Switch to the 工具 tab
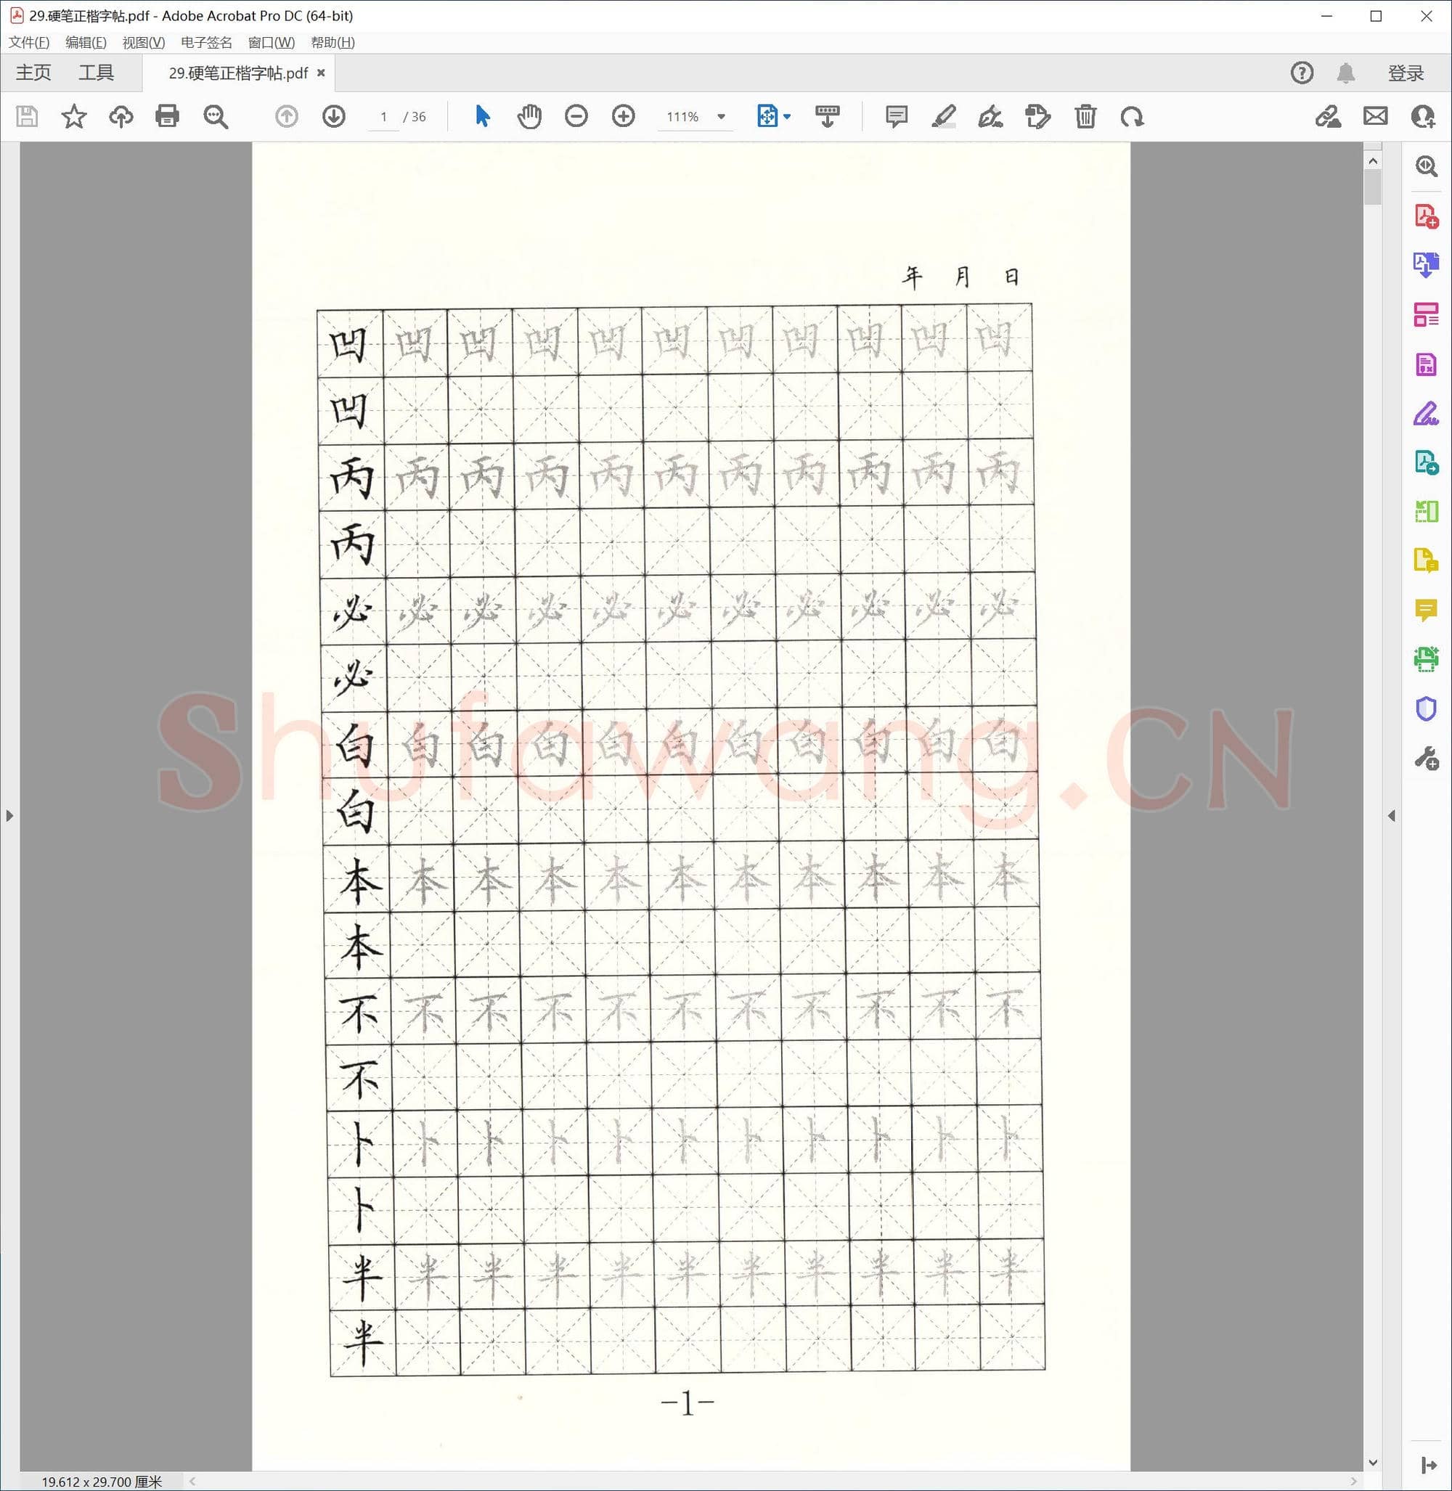The image size is (1452, 1491). click(x=96, y=73)
